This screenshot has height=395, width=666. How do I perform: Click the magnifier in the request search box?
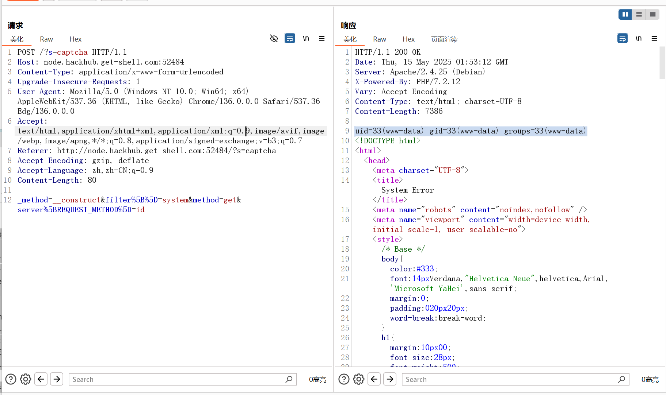pos(288,379)
